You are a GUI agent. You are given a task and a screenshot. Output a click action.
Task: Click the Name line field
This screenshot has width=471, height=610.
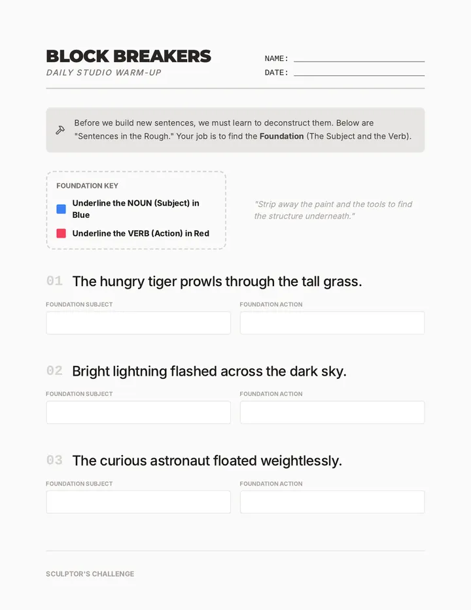[x=359, y=58]
